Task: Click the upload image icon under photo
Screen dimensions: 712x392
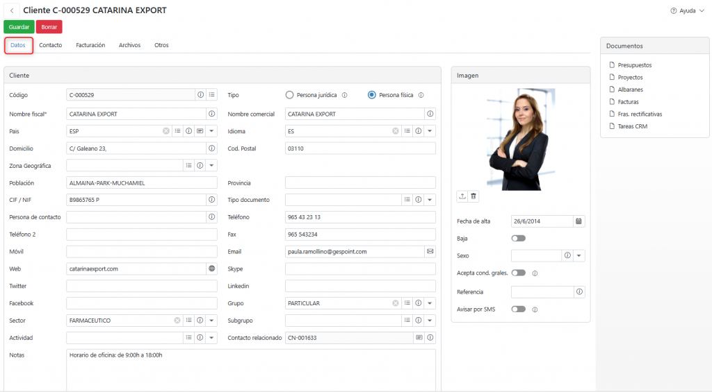Action: [462, 196]
